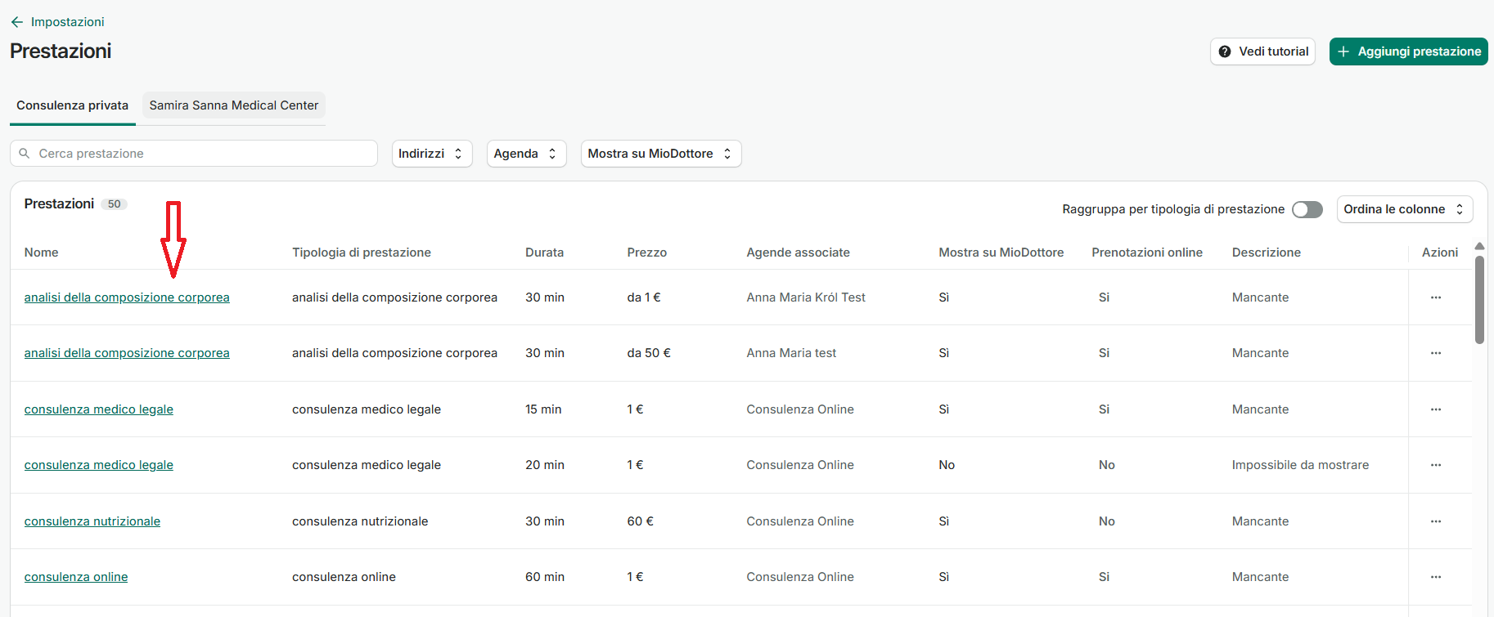Click the Vedi tutorial button
Screen dimensions: 1494x617
point(1262,51)
